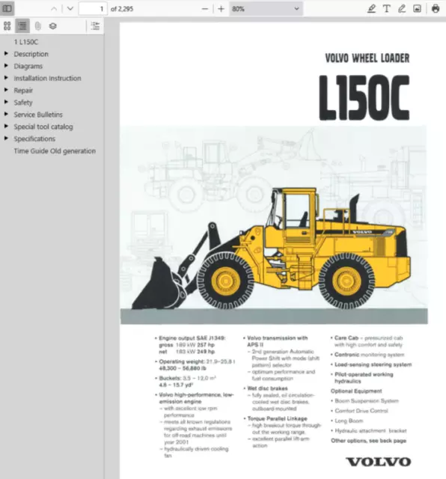Screen dimensions: 446x479
Task: Open the Description outline item
Action: (31, 54)
